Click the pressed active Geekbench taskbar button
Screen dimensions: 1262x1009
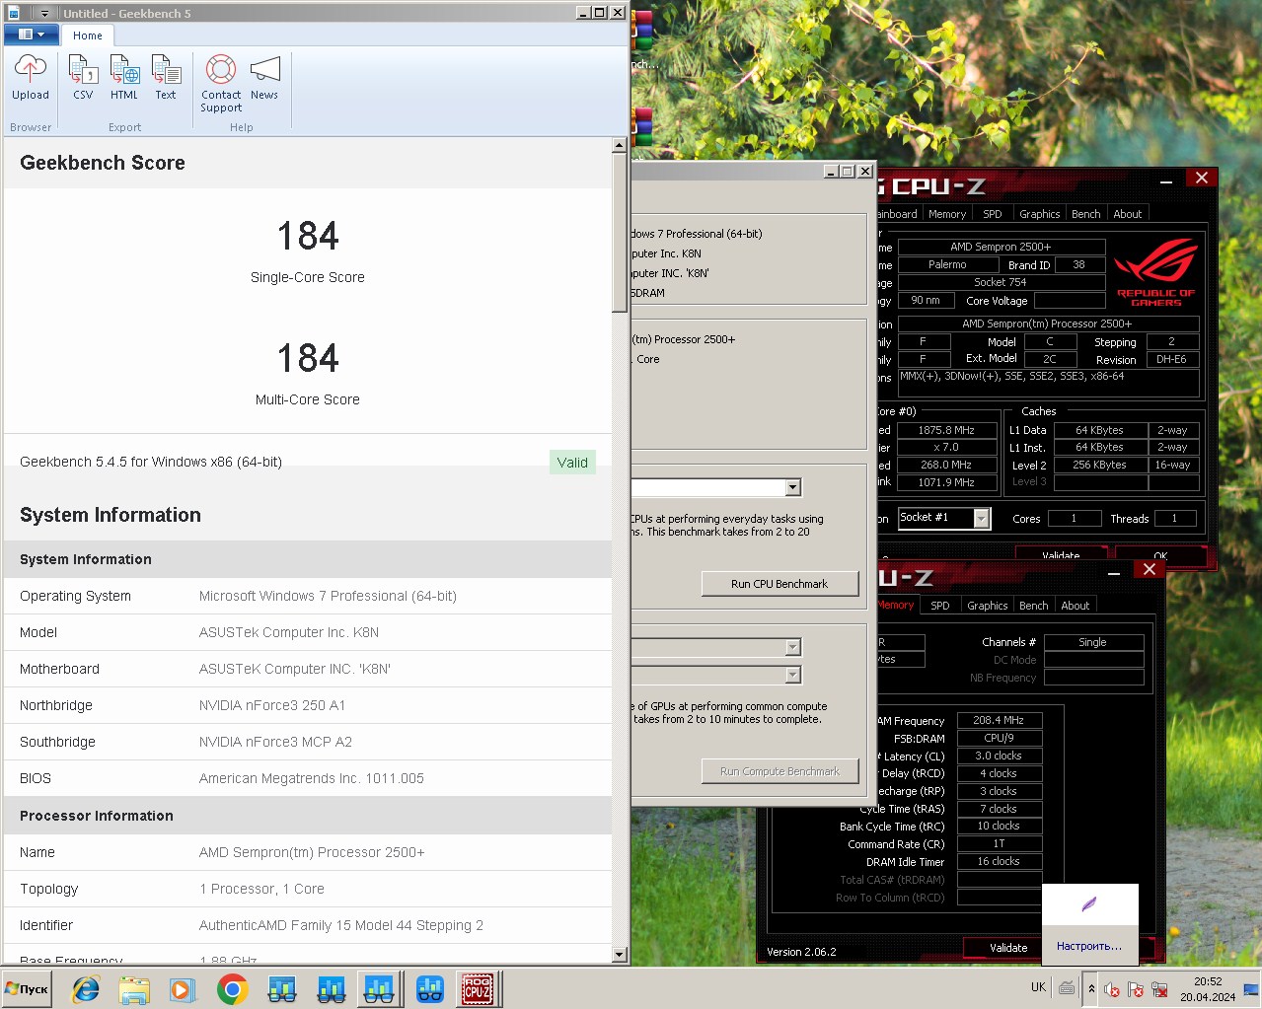coord(379,989)
